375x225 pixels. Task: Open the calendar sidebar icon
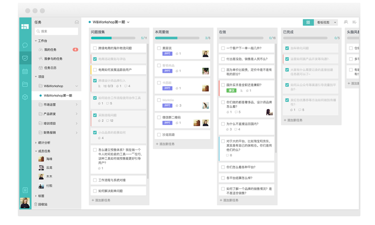coord(25,71)
